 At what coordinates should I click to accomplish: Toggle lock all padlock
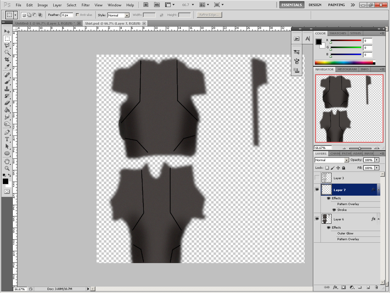344,168
